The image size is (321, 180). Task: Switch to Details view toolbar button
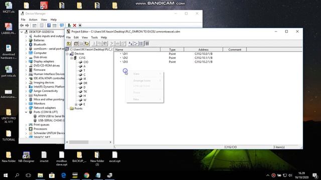point(147,43)
